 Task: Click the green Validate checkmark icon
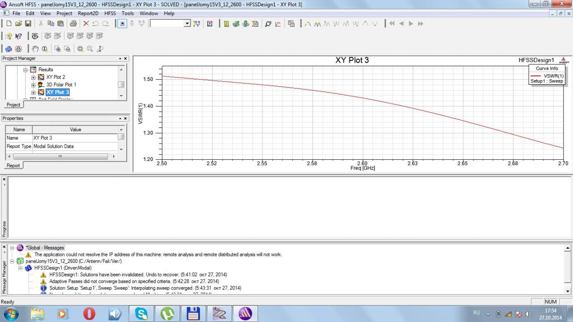point(236,24)
